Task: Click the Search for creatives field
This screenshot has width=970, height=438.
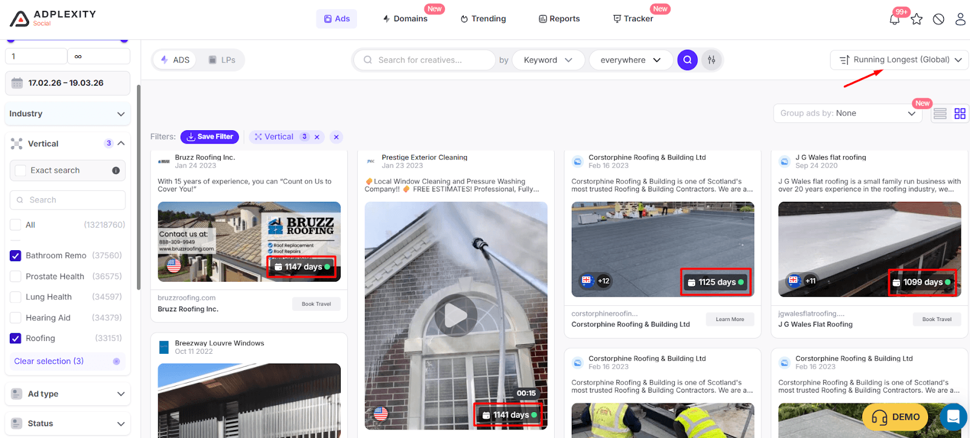Action: tap(424, 60)
